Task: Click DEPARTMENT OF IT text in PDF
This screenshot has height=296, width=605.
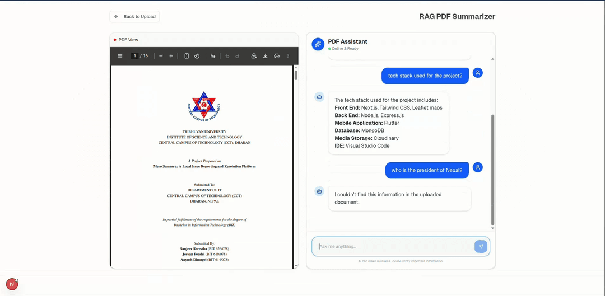Action: click(x=204, y=190)
